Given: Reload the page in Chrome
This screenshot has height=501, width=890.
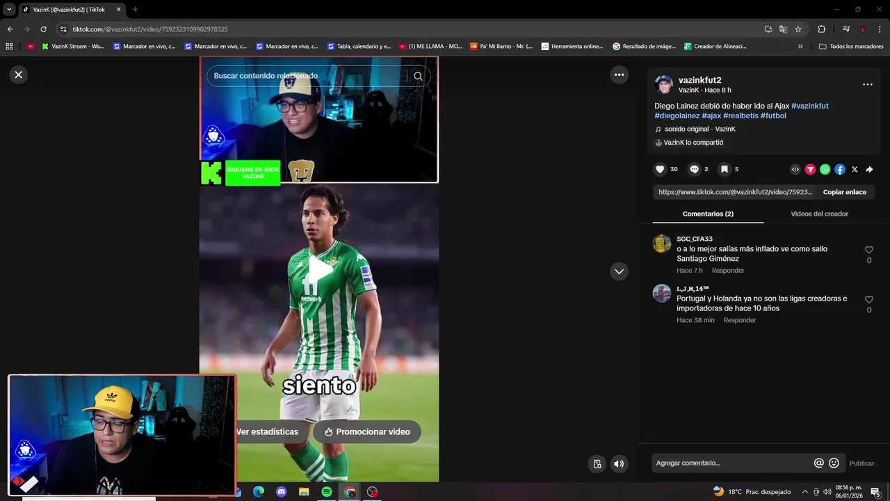Looking at the screenshot, I should click(43, 29).
